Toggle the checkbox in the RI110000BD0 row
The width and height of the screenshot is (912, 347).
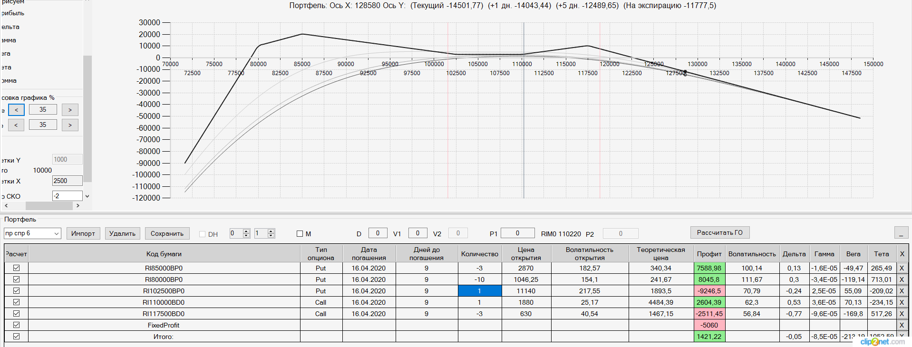(17, 302)
